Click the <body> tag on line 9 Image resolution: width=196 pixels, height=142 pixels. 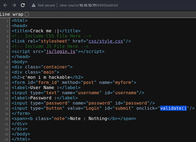(20, 62)
